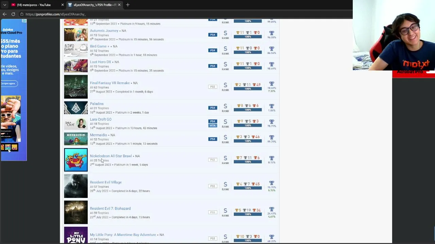Click the blue rarity trophy icon for Mermaidio
Screen dimensions: 435x244
point(272,137)
